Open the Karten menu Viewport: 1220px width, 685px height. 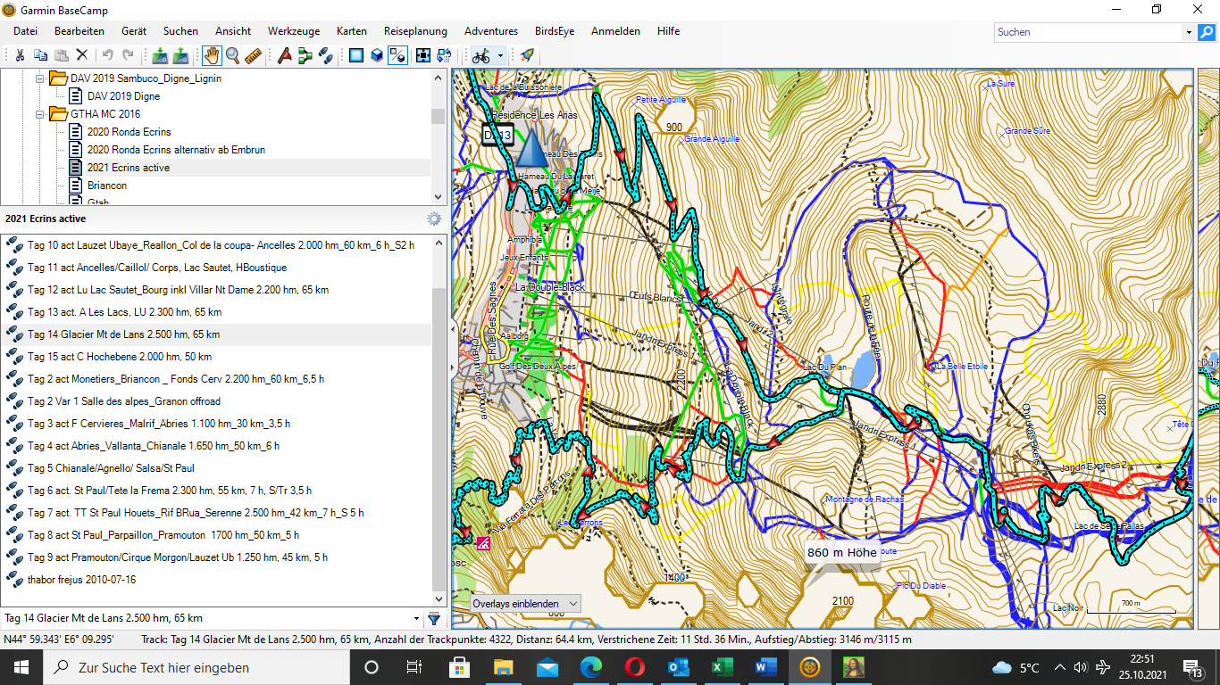[x=352, y=31]
